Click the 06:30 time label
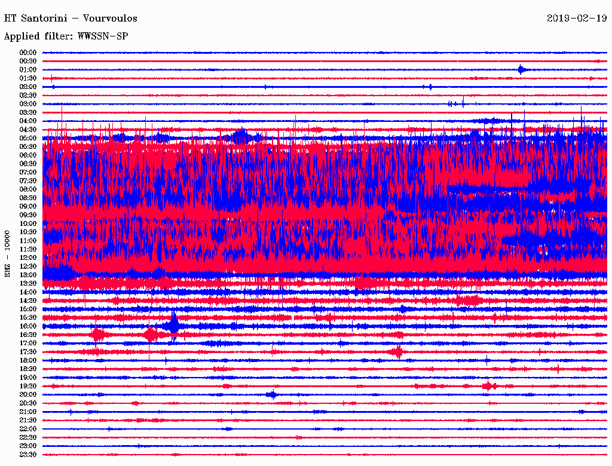612x466 pixels. pyautogui.click(x=28, y=164)
